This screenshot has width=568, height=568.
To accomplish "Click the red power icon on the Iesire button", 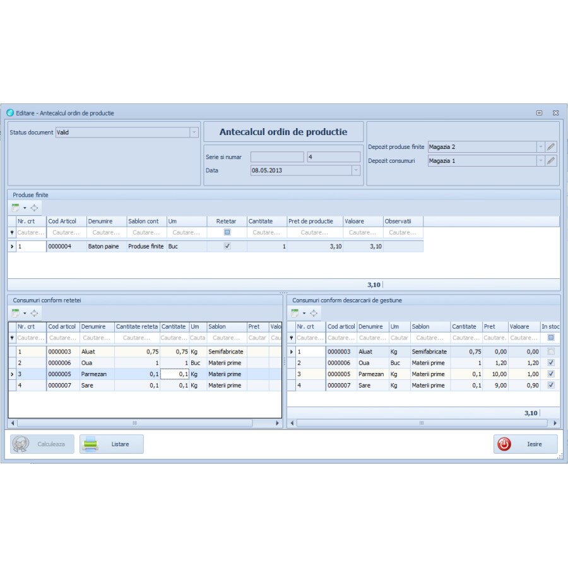I will pos(505,444).
